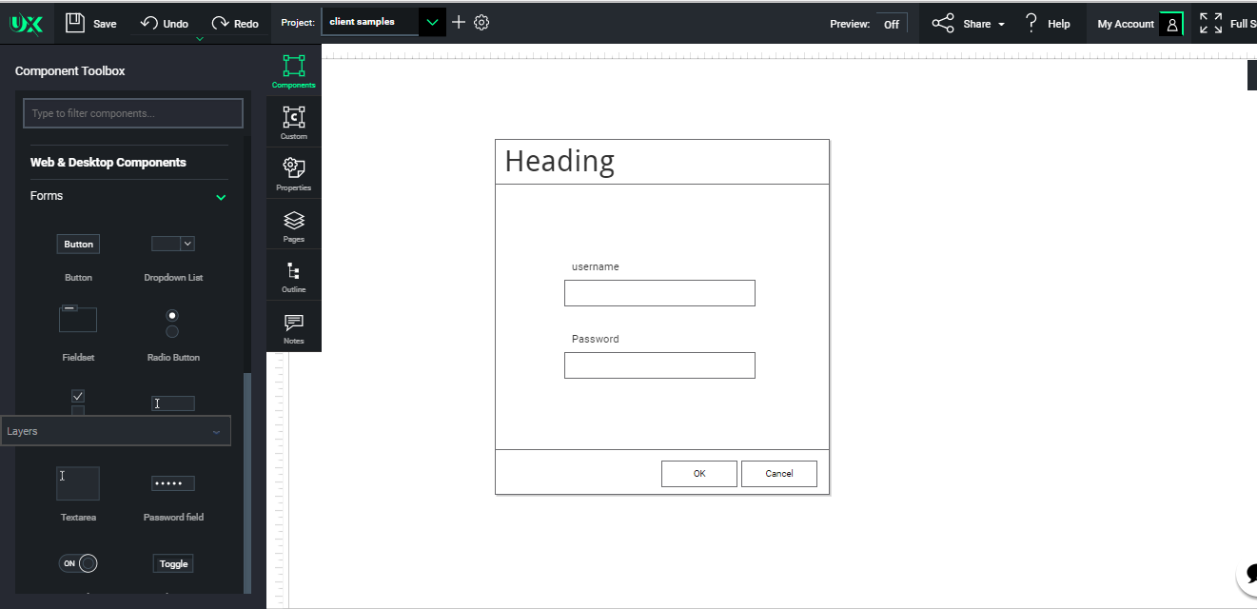Image resolution: width=1257 pixels, height=609 pixels.
Task: Collapse the Forms section
Action: point(221,197)
